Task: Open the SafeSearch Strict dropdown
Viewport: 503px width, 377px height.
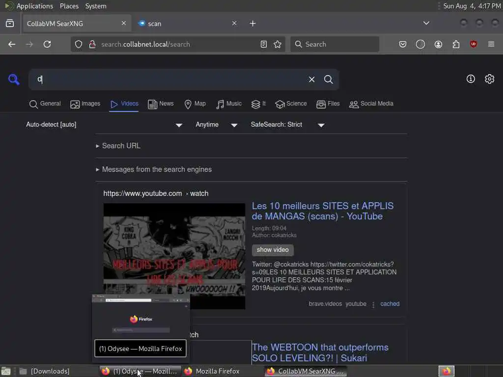Action: [x=288, y=125]
